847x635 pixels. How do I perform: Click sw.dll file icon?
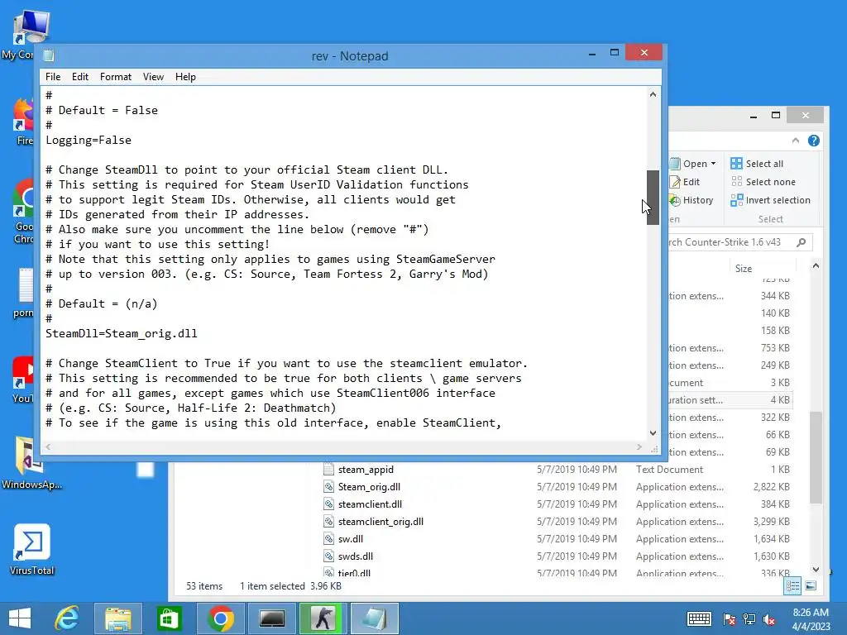point(328,539)
